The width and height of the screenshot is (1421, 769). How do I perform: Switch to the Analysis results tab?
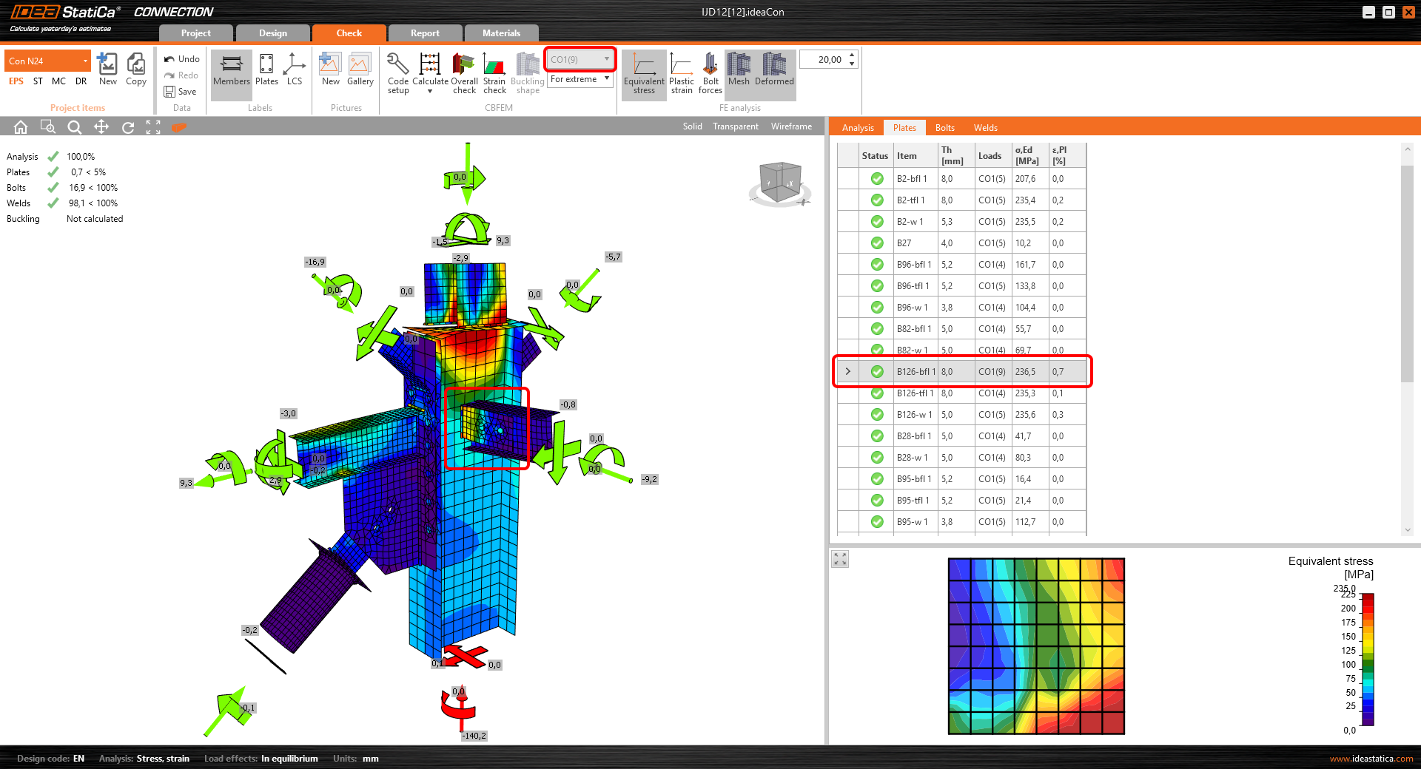(x=858, y=128)
